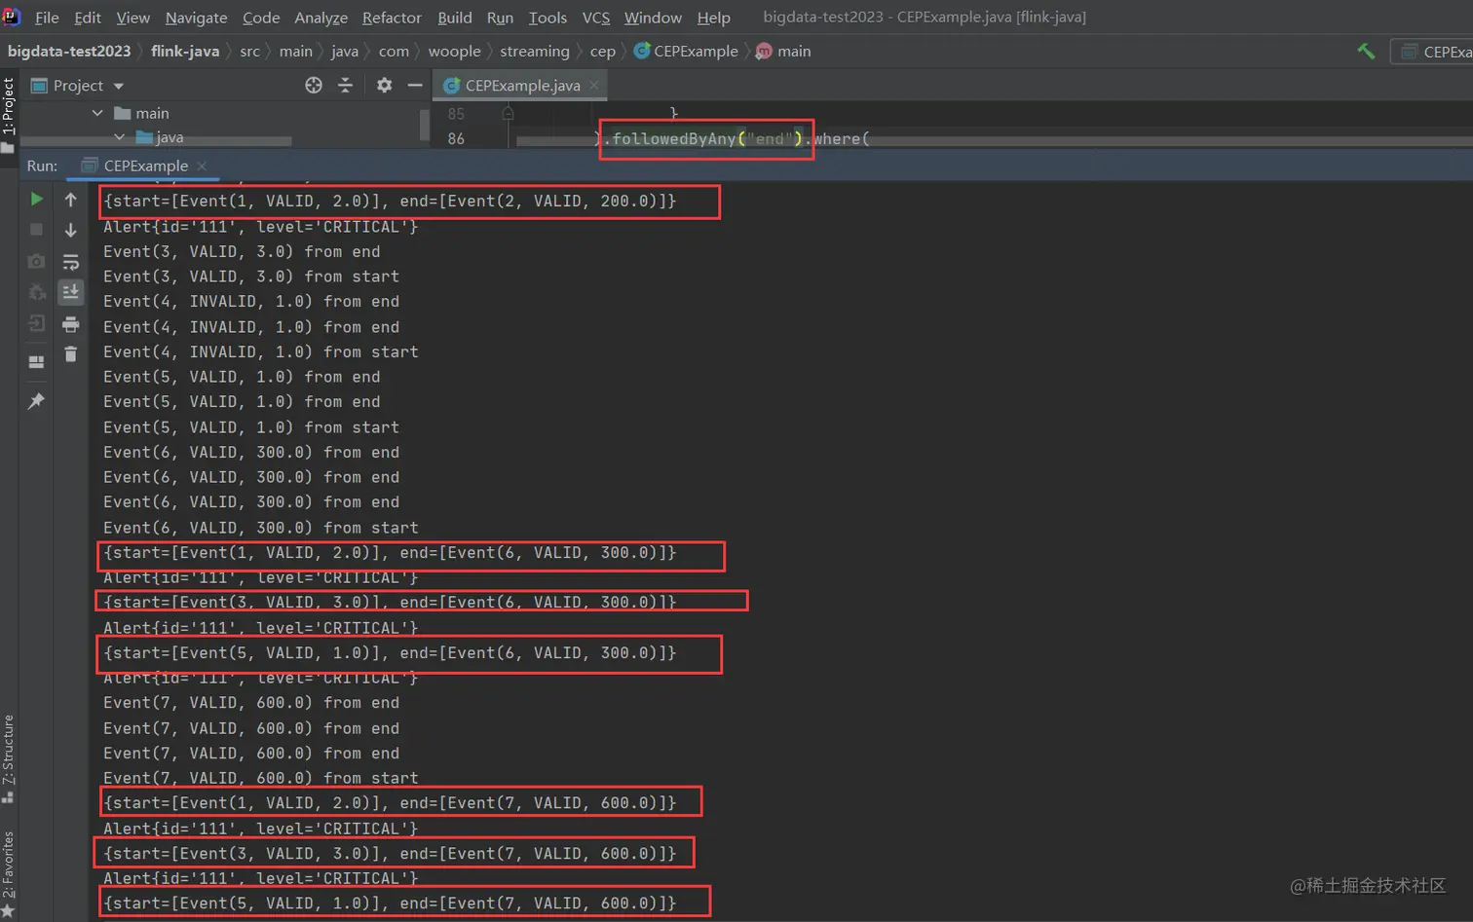Click the console line Event(4, INVALID, 1.0) from start
Image resolution: width=1473 pixels, height=922 pixels.
pos(261,351)
